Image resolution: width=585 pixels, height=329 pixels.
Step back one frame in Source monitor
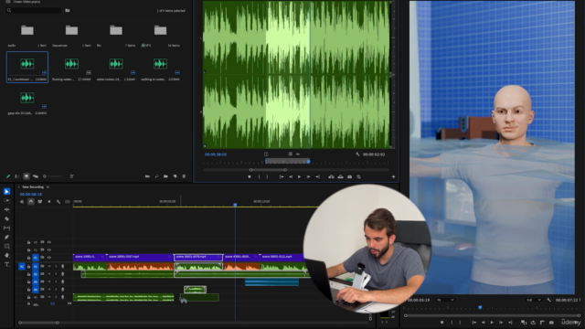[291, 176]
